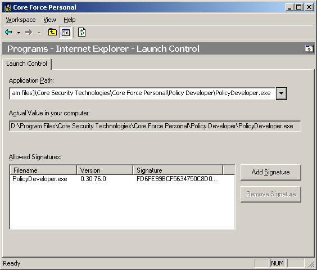Toggle the show/hide tree pane icon
The width and height of the screenshot is (317, 270).
[66, 33]
